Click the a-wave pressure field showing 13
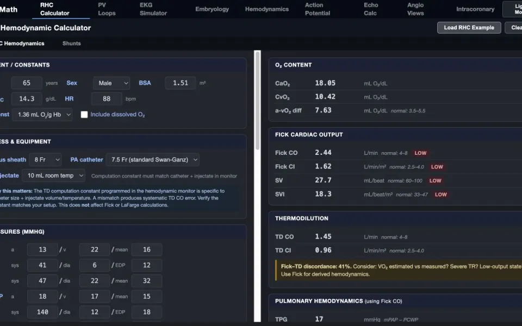 (x=42, y=249)
